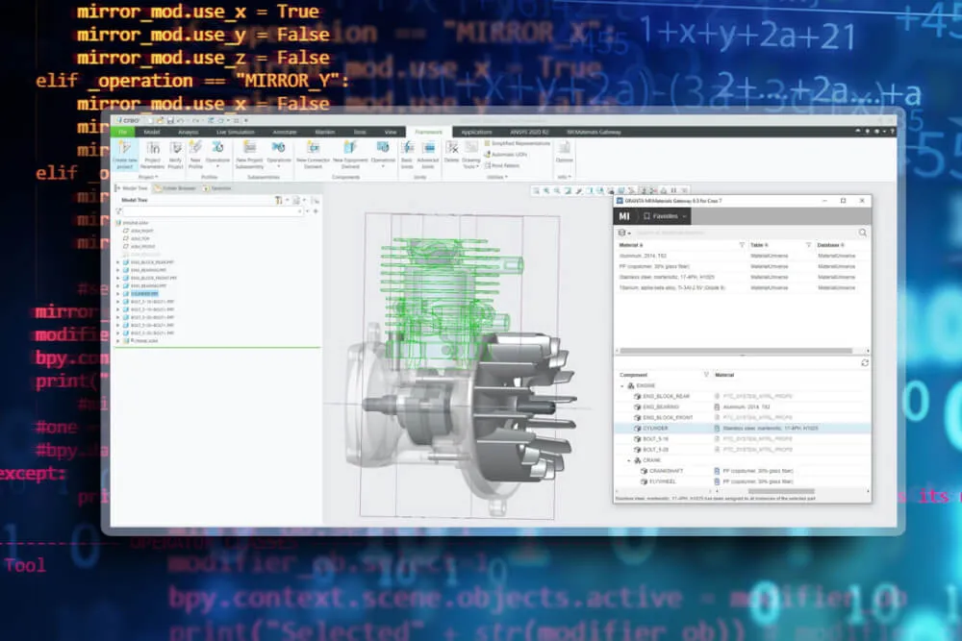The width and height of the screenshot is (962, 641).
Task: Click the MI logo button
Action: pyautogui.click(x=624, y=217)
